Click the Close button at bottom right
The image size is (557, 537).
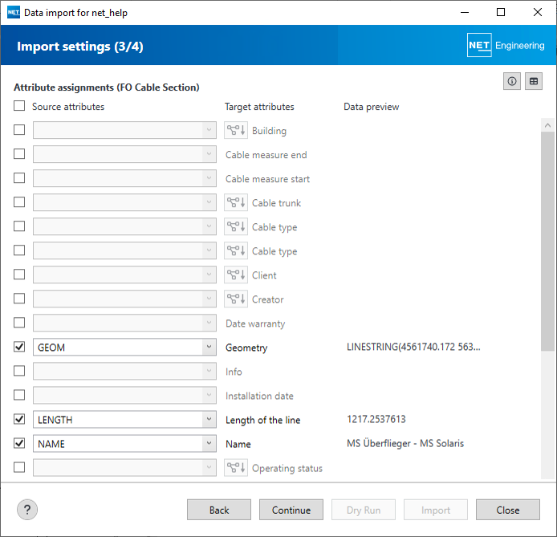[507, 510]
